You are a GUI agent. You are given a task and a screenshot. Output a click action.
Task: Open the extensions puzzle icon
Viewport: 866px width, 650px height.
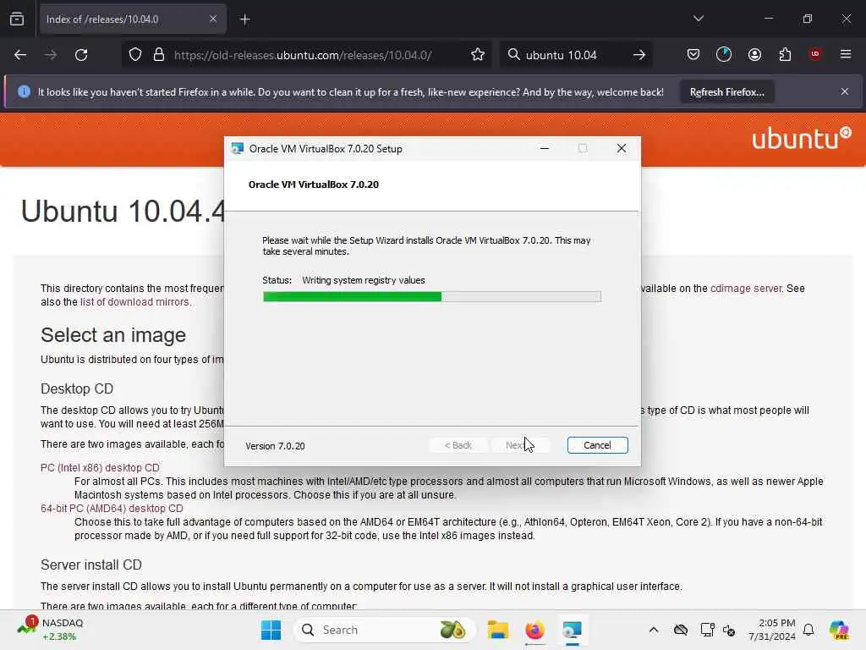pos(785,54)
